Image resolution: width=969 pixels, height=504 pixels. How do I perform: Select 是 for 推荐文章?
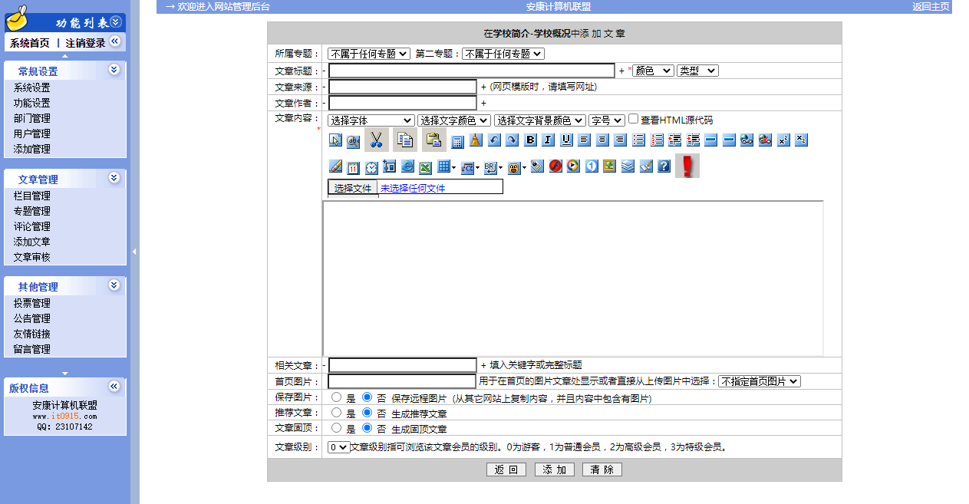click(336, 413)
